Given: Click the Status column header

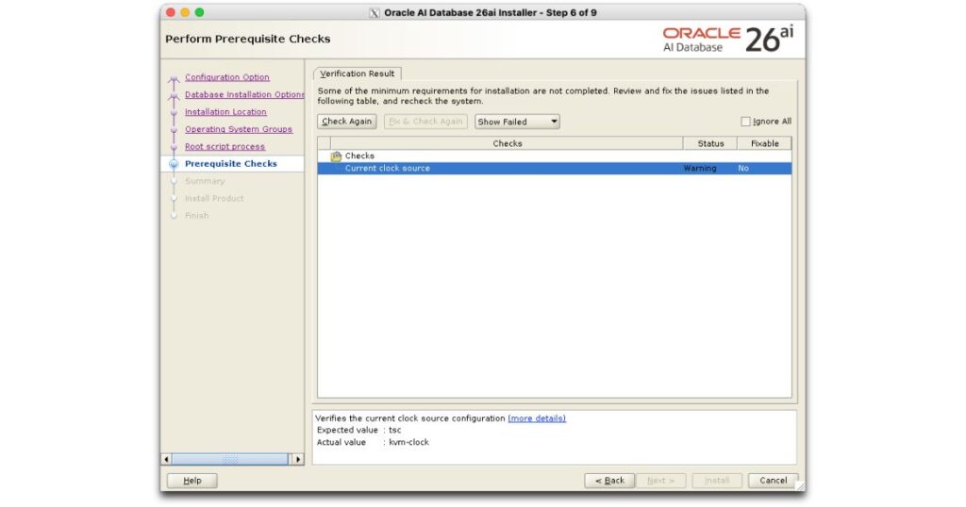Looking at the screenshot, I should coord(710,143).
